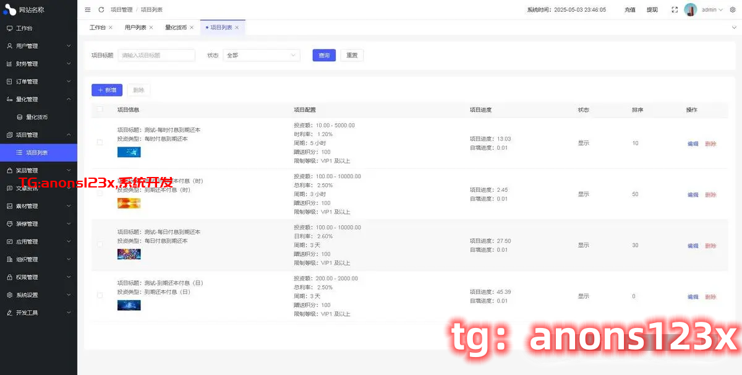Toggle fullscreen mode icon

pos(675,10)
